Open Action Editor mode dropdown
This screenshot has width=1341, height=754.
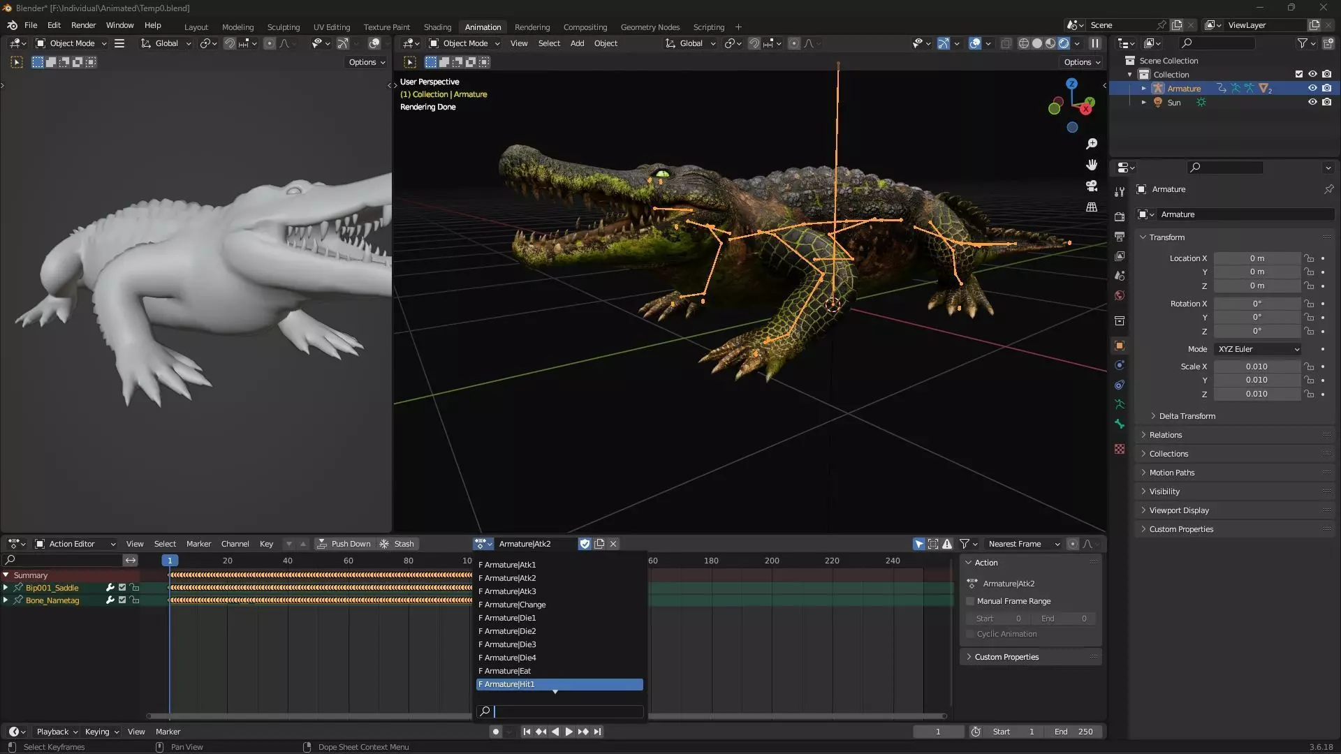tap(75, 544)
